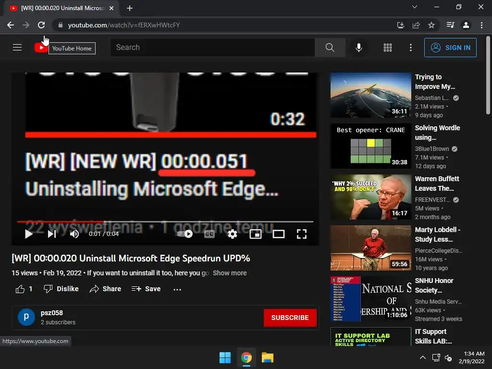Save video to a playlist
Viewport: 492px width, 369px height.
146,289
